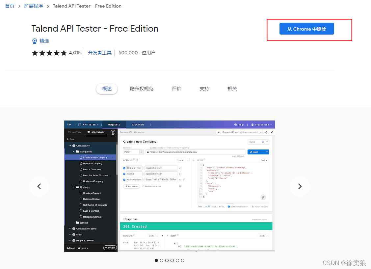Switch to the 隐私权规范 tab
371x269 pixels.
tap(142, 89)
